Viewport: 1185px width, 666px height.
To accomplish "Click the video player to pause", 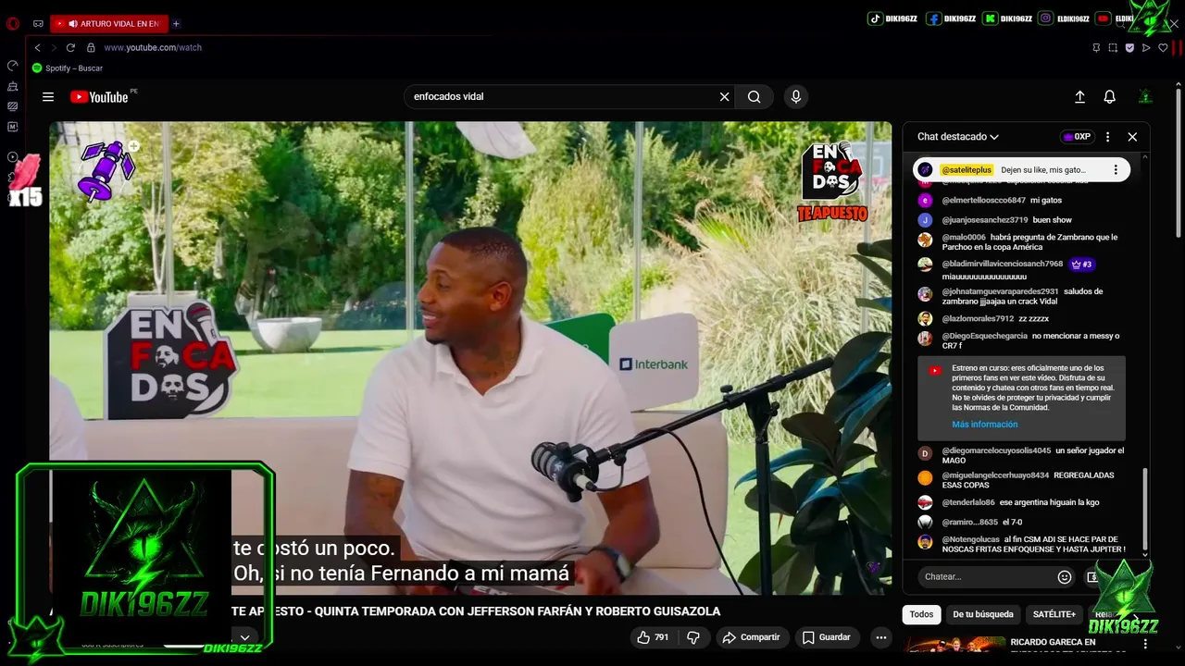I will (470, 358).
